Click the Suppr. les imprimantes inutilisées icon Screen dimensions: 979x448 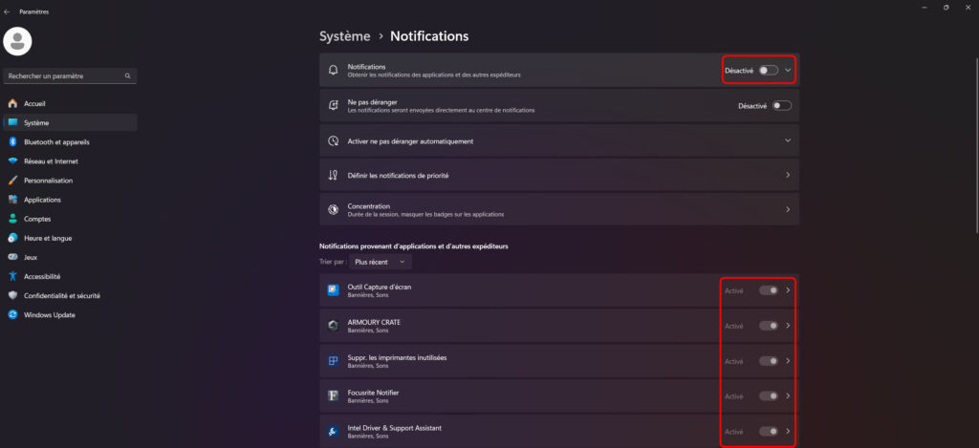(x=334, y=361)
